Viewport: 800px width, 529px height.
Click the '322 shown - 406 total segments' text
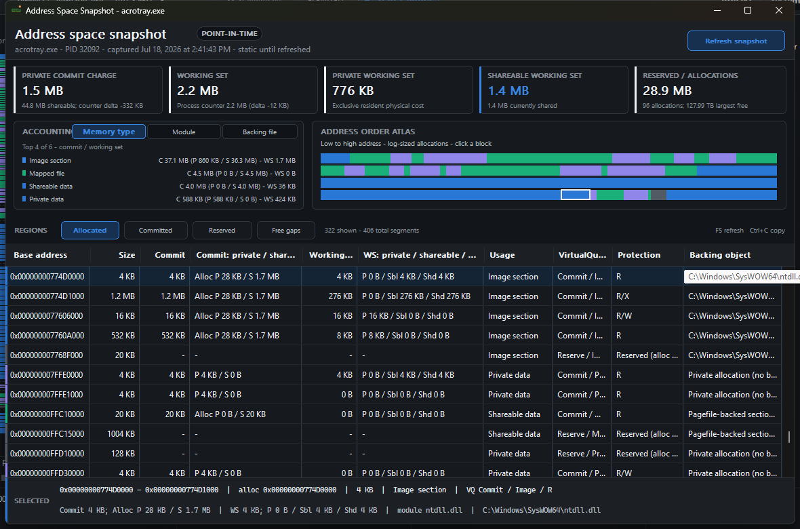click(x=372, y=231)
